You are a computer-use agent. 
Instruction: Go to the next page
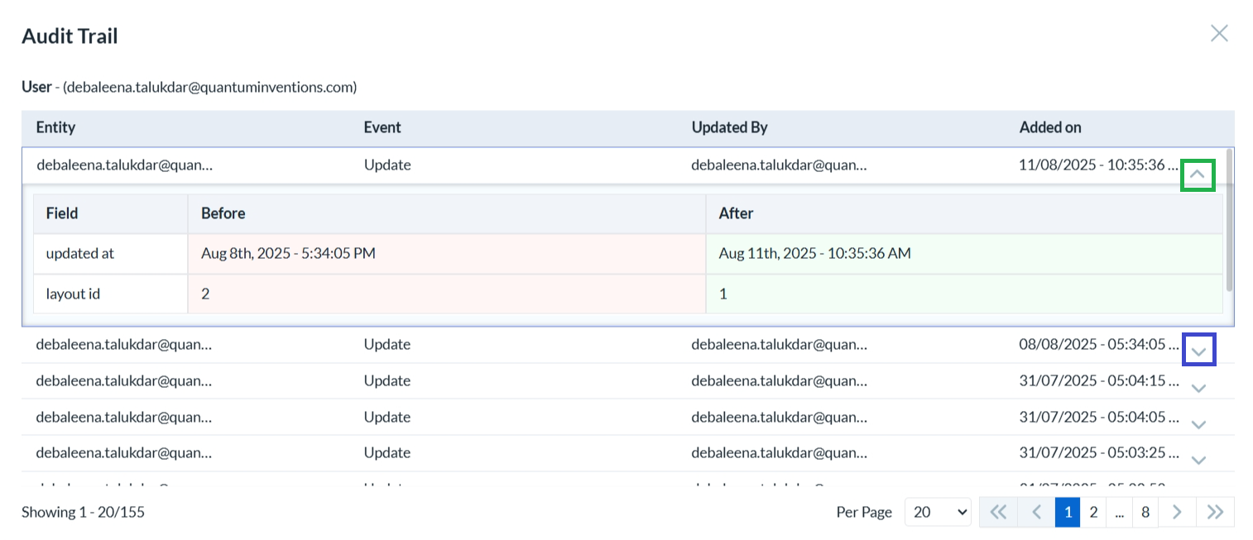pos(1176,512)
